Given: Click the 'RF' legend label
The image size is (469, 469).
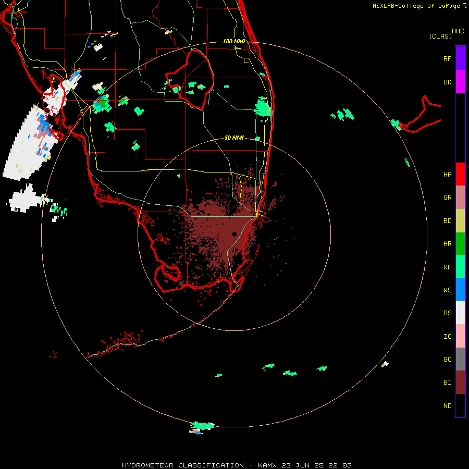Looking at the screenshot, I should point(447,58).
